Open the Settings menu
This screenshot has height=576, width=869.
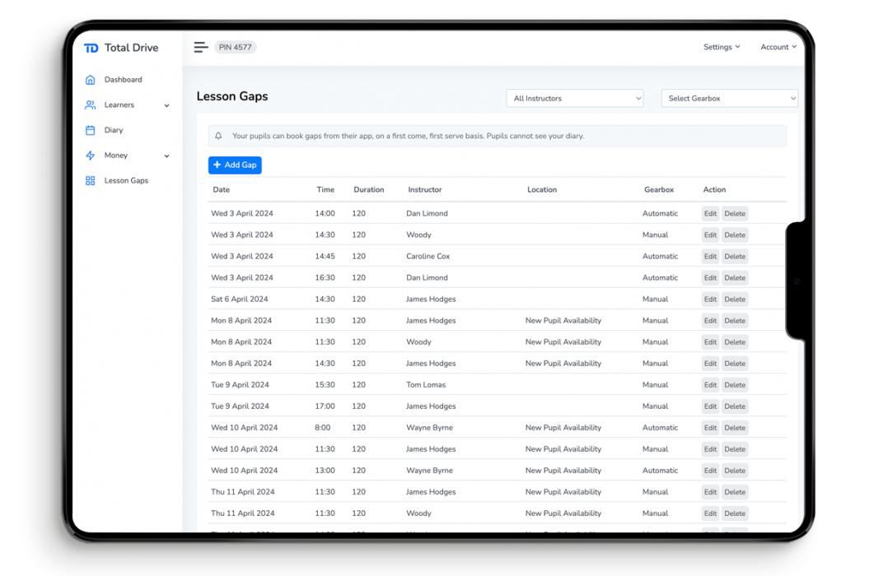[721, 47]
